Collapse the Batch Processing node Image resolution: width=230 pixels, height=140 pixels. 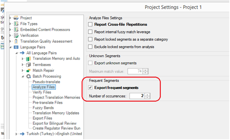23,76
